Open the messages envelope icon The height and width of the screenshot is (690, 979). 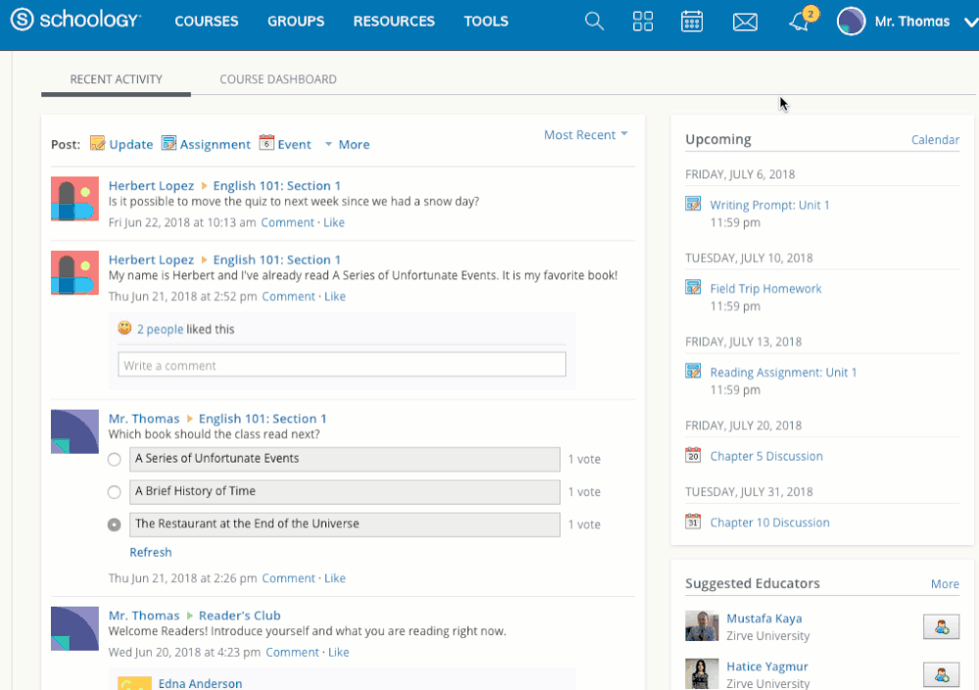[x=745, y=22]
